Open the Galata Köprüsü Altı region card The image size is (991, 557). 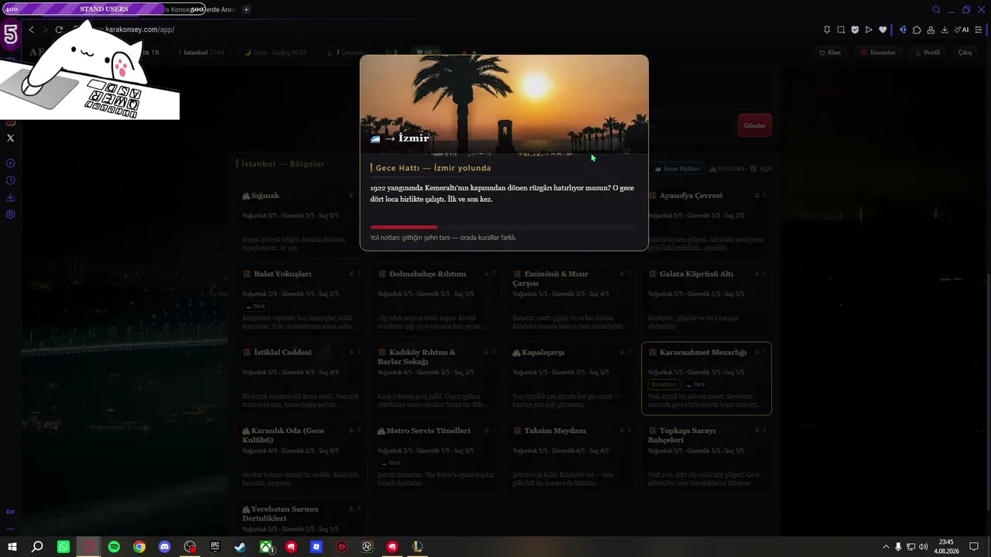(x=706, y=300)
